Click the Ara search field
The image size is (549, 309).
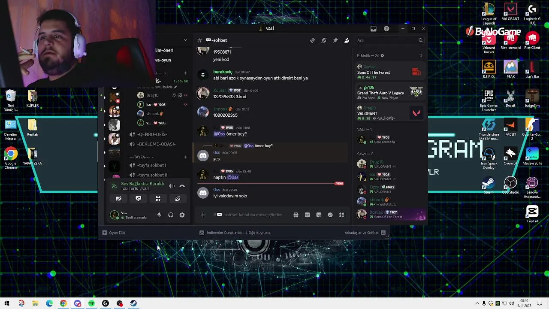386,40
